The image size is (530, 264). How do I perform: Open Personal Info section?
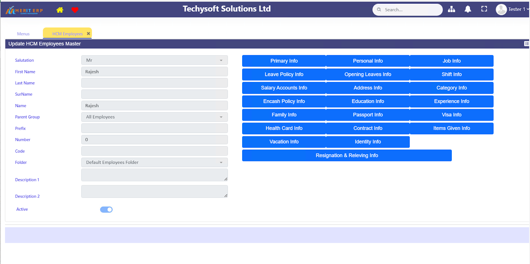[x=368, y=61]
